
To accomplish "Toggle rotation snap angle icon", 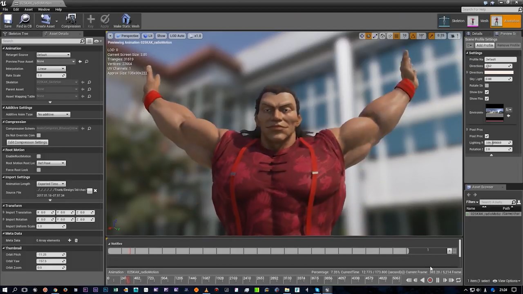I will coord(413,36).
